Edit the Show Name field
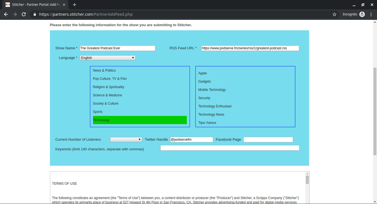Viewport: 377px width, 204px height. 118,48
